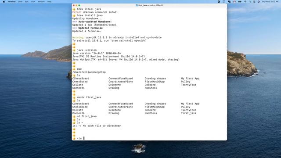Viewport: 281px width, 158px height.
Task: Click the 'java version "14.0.1"' output line
Action: 97,53
